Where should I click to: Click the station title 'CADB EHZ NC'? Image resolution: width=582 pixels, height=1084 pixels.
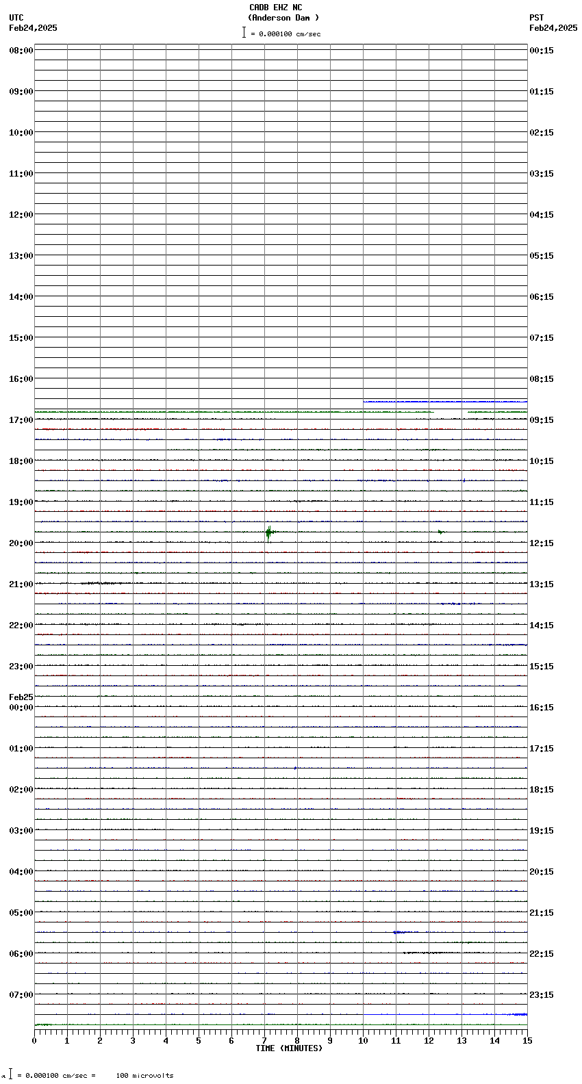(x=275, y=8)
